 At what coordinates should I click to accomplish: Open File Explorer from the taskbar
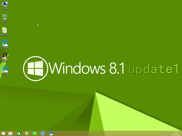coord(11,133)
